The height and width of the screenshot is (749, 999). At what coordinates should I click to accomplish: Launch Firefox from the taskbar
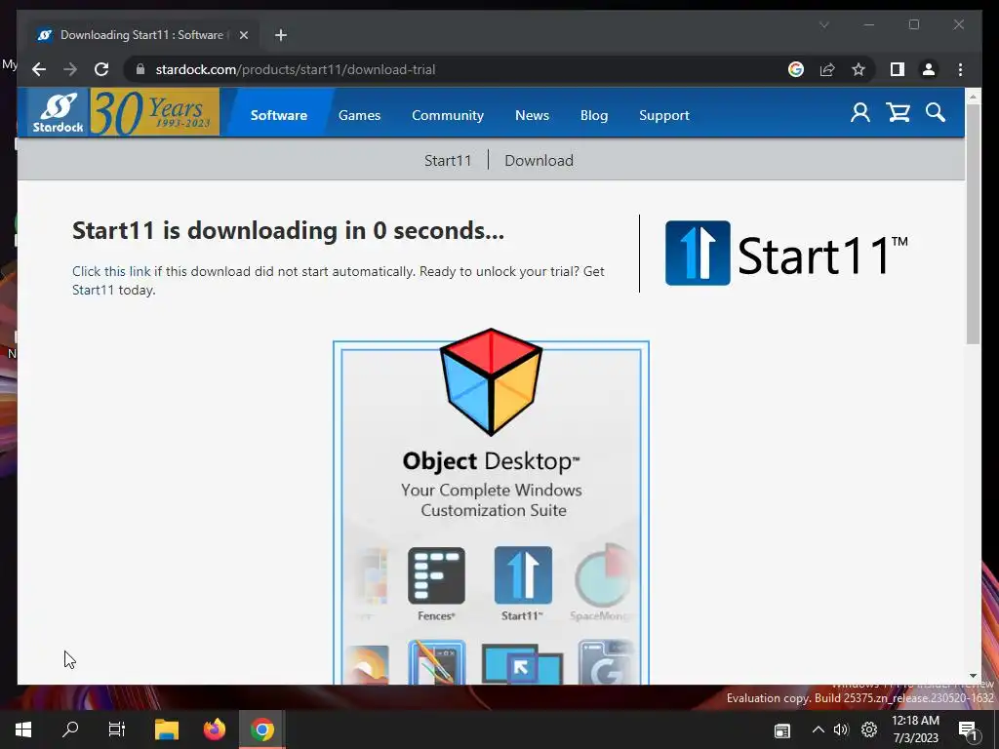pos(214,729)
